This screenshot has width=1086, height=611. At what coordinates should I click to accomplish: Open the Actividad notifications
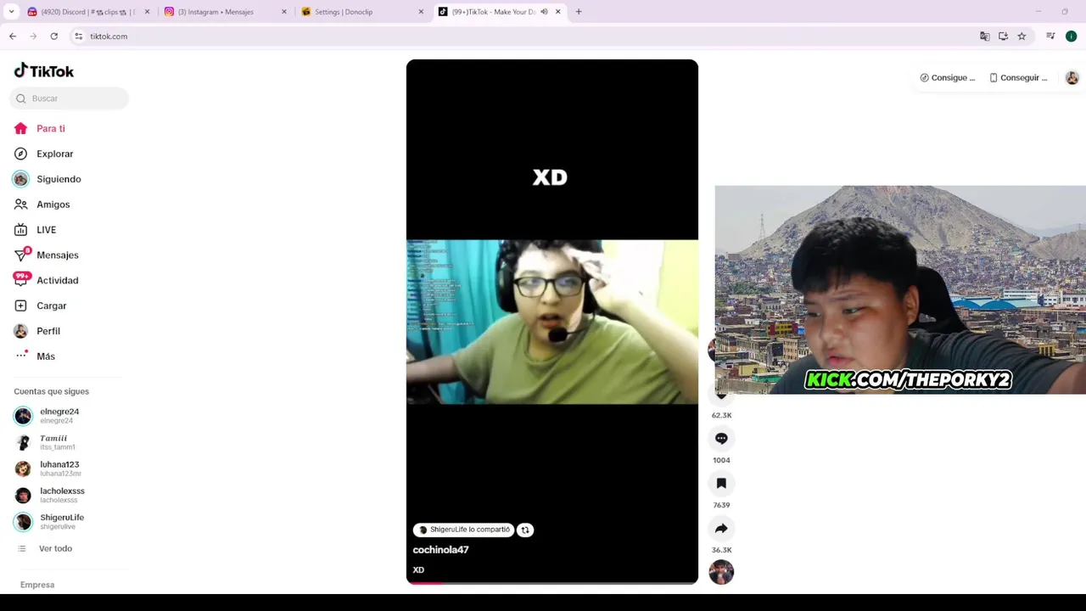57,280
